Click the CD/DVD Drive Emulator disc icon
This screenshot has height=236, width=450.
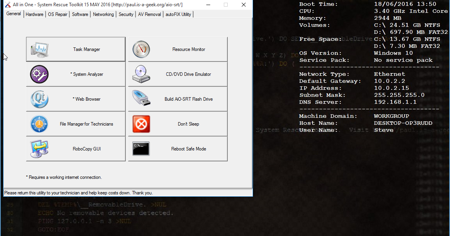[x=141, y=74]
